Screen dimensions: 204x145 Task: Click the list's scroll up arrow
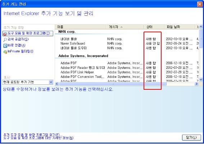pyautogui.click(x=201, y=27)
